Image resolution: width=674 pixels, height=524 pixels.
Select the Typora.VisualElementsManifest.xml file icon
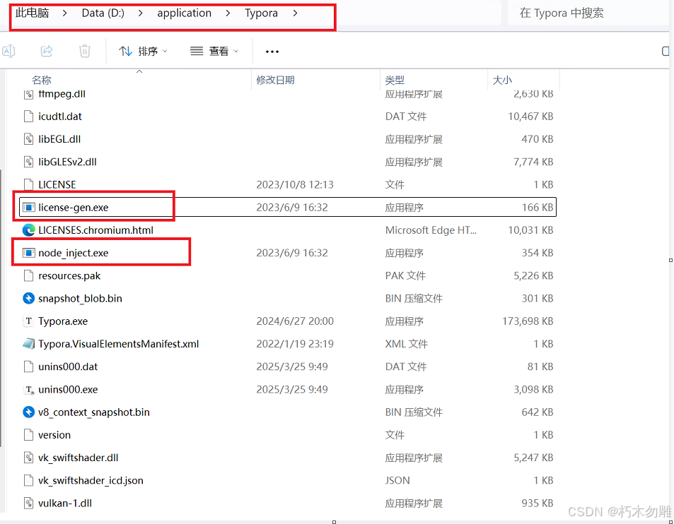(28, 344)
